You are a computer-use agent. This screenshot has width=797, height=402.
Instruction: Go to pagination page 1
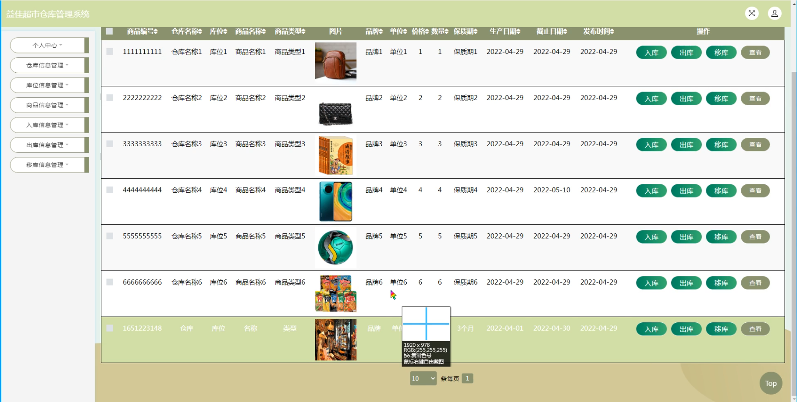point(467,378)
